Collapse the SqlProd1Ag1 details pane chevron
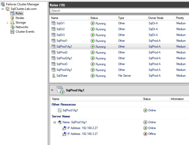The image size is (189, 145). point(52,90)
